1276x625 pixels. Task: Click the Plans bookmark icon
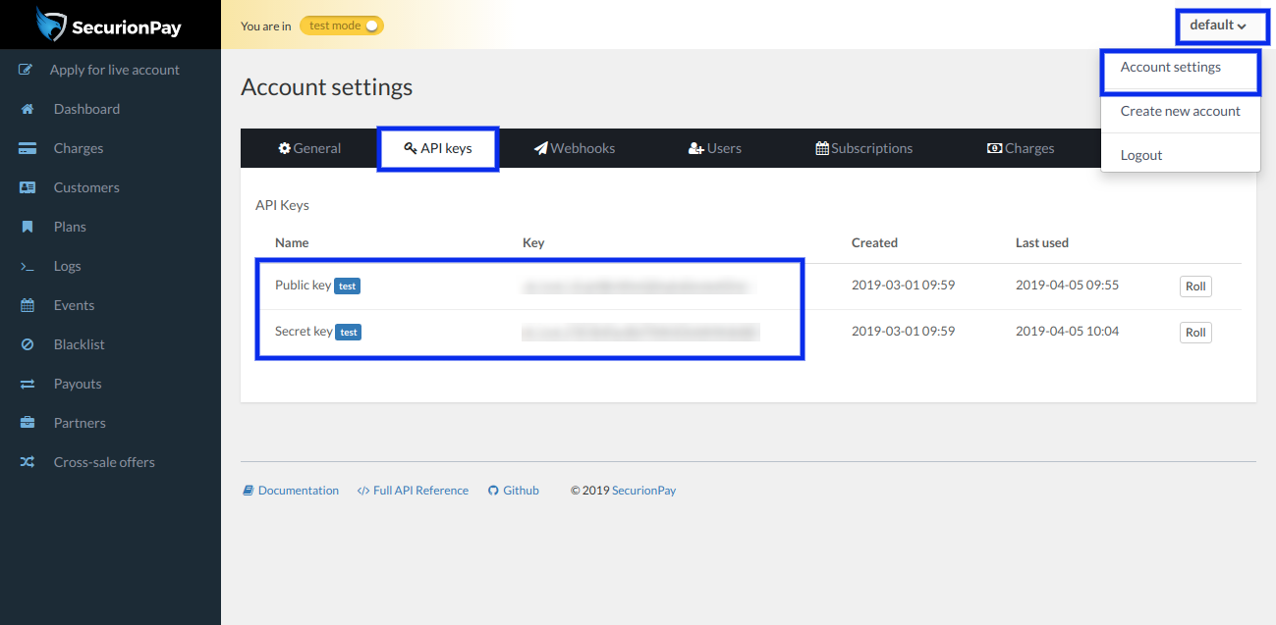[x=28, y=227]
